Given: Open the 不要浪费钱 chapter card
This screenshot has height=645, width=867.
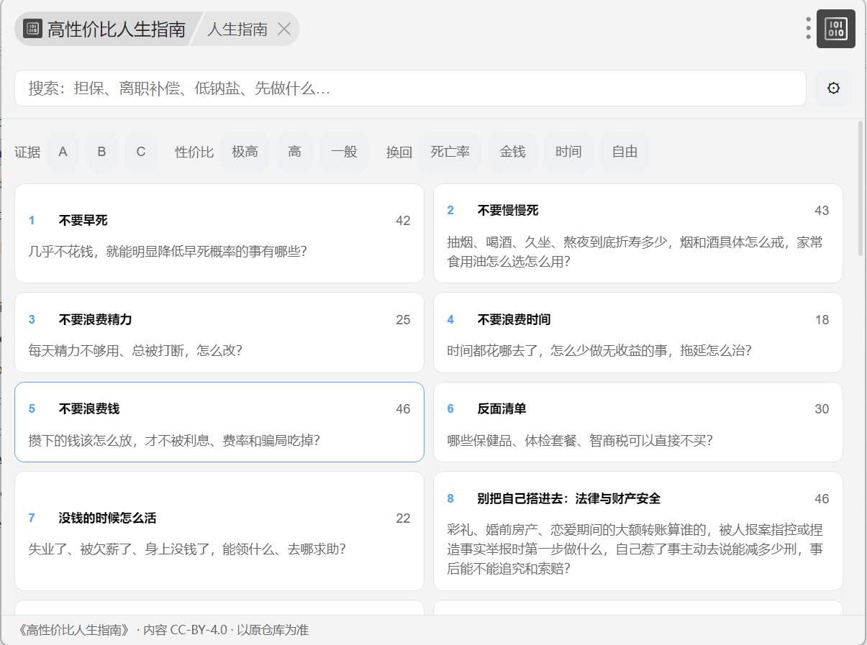Looking at the screenshot, I should coord(219,422).
